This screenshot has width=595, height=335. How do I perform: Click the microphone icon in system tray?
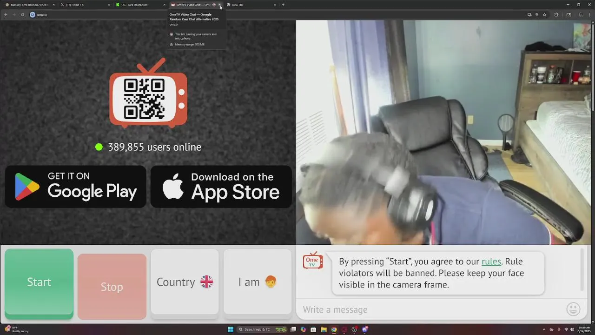(559, 329)
